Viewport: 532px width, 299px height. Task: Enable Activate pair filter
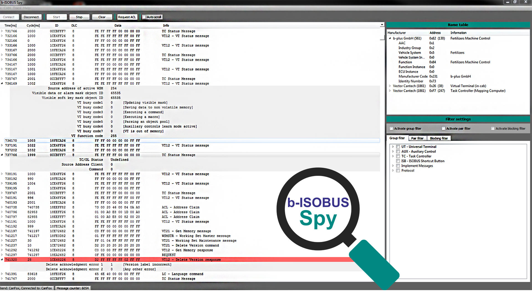point(443,128)
